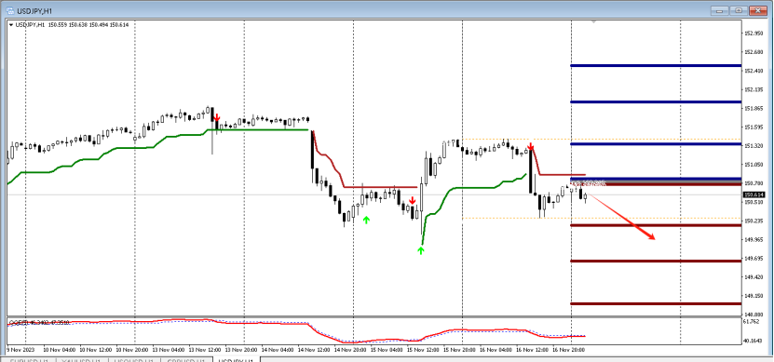Switch to the XAUUSD,H1 chart tab
774x362 pixels.
(x=81, y=360)
